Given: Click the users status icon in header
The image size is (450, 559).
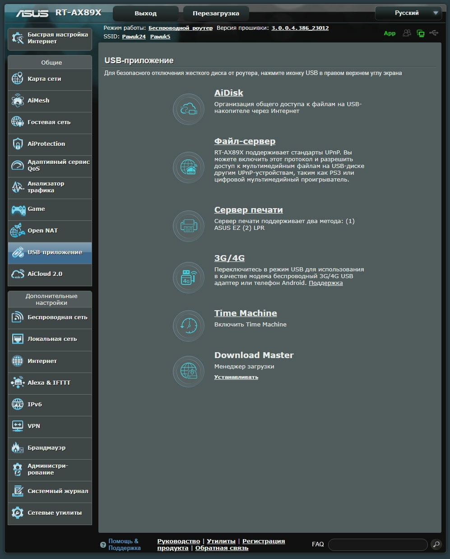Looking at the screenshot, I should [407, 33].
